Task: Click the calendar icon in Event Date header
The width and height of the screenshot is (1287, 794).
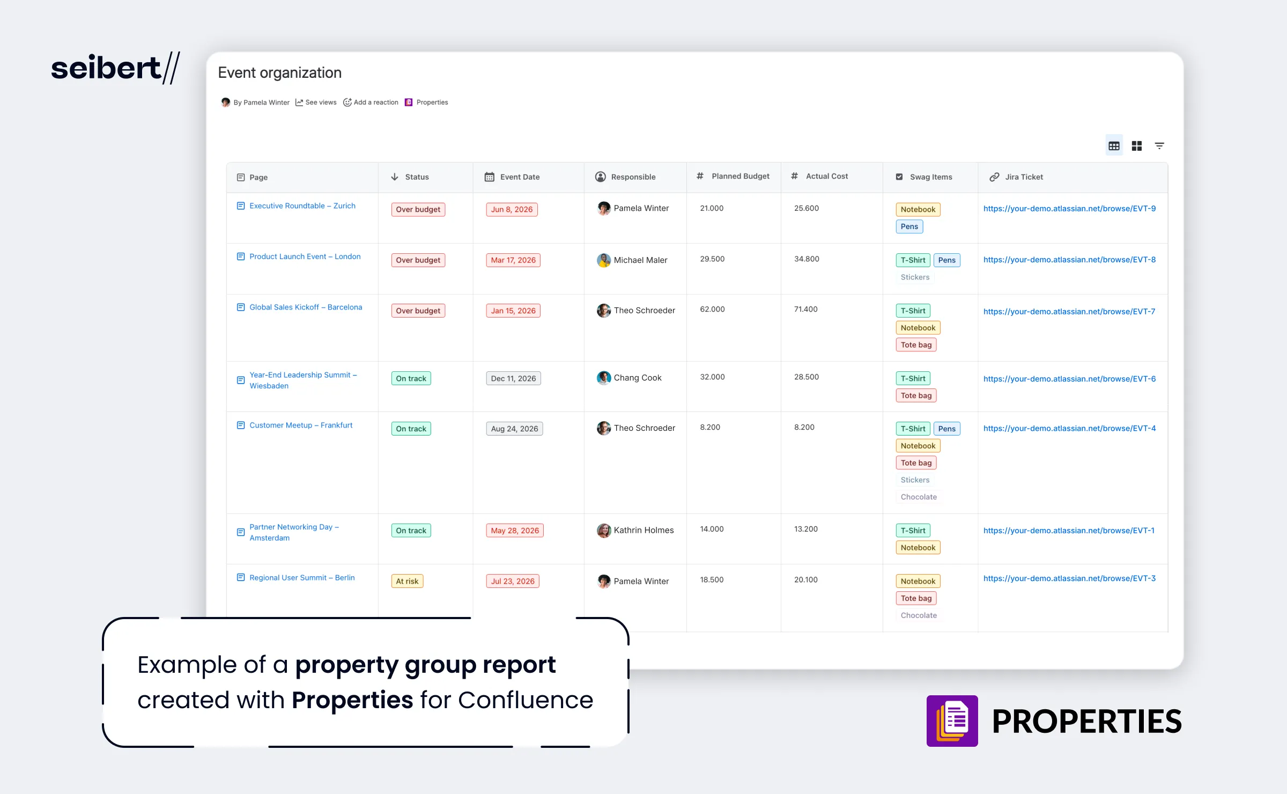Action: pos(490,177)
